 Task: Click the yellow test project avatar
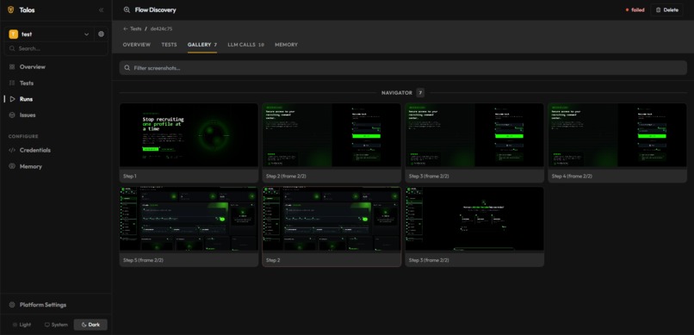(x=13, y=34)
